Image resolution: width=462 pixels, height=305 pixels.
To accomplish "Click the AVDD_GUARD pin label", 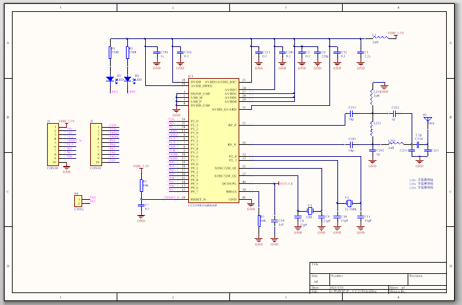I will coord(224,109).
